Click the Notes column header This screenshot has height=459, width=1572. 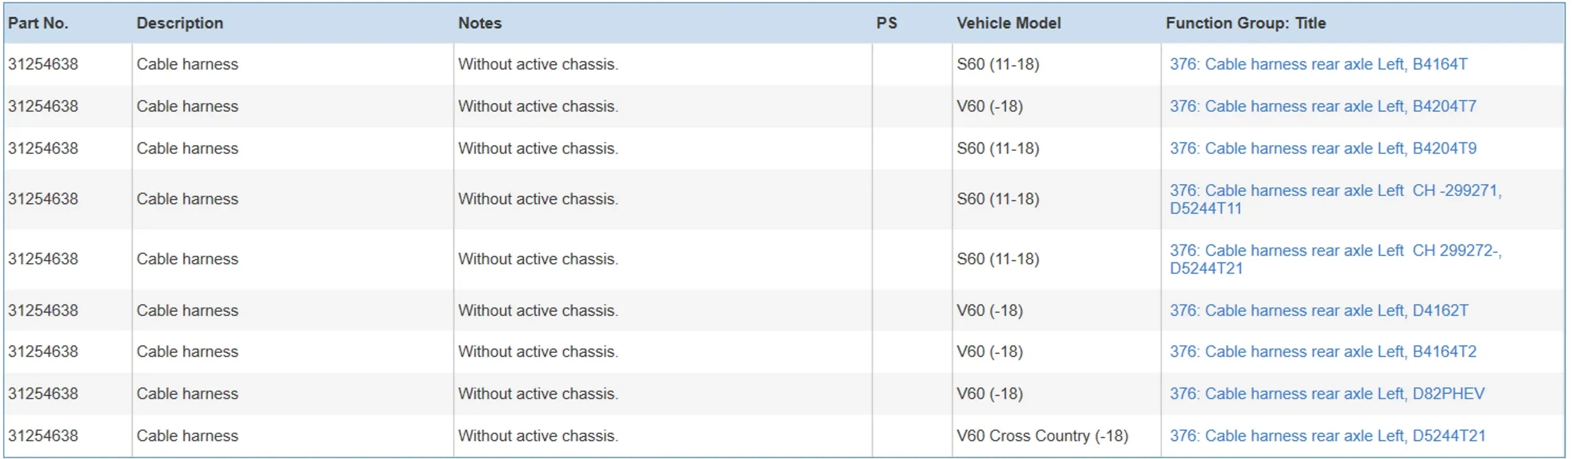point(480,23)
